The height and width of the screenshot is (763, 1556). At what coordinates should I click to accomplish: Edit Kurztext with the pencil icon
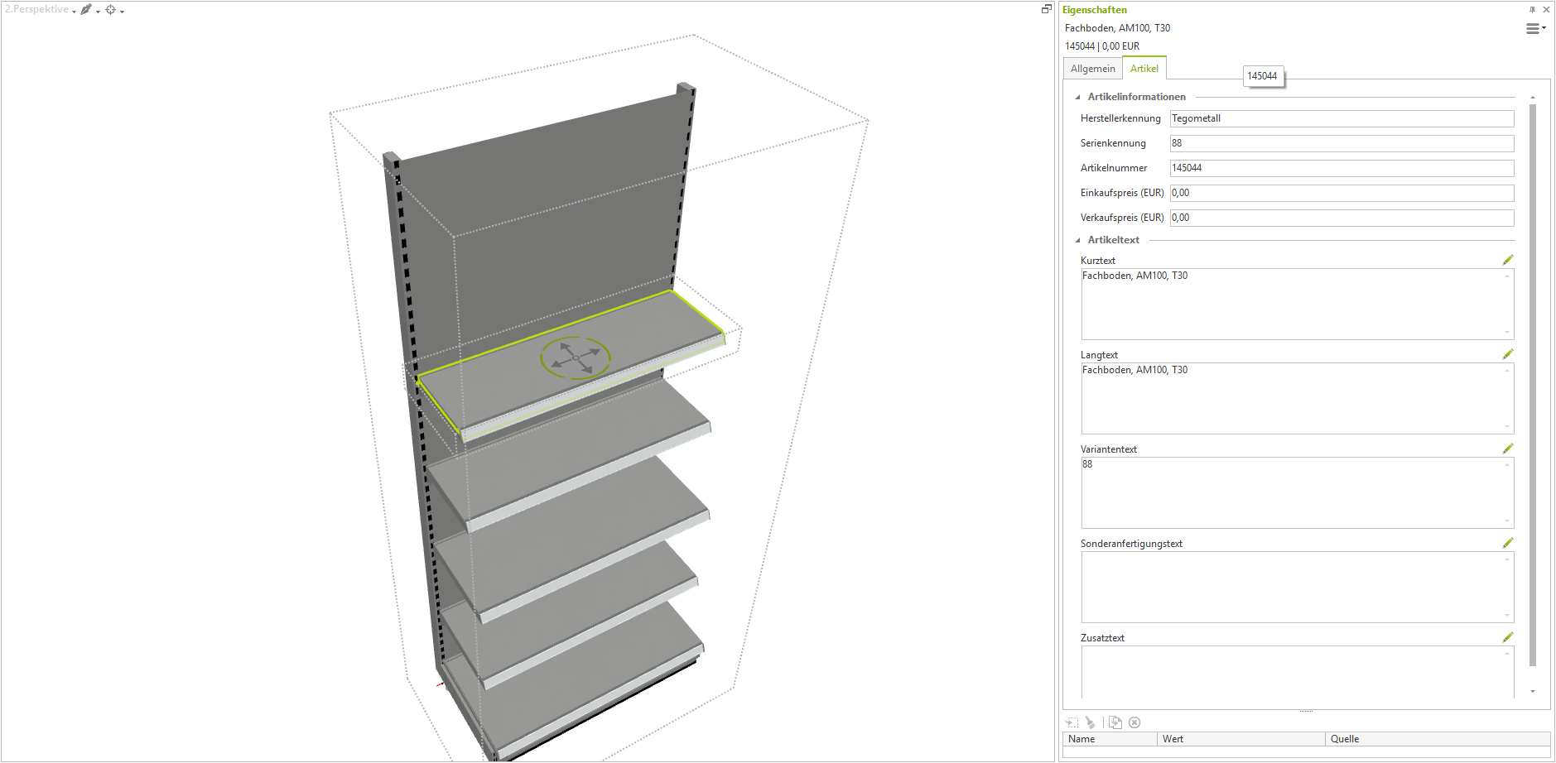1507,260
